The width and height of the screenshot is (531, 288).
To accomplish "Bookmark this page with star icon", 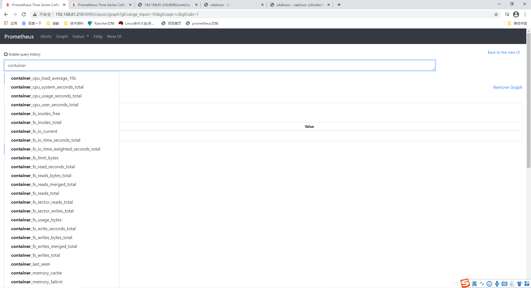I will [x=496, y=14].
